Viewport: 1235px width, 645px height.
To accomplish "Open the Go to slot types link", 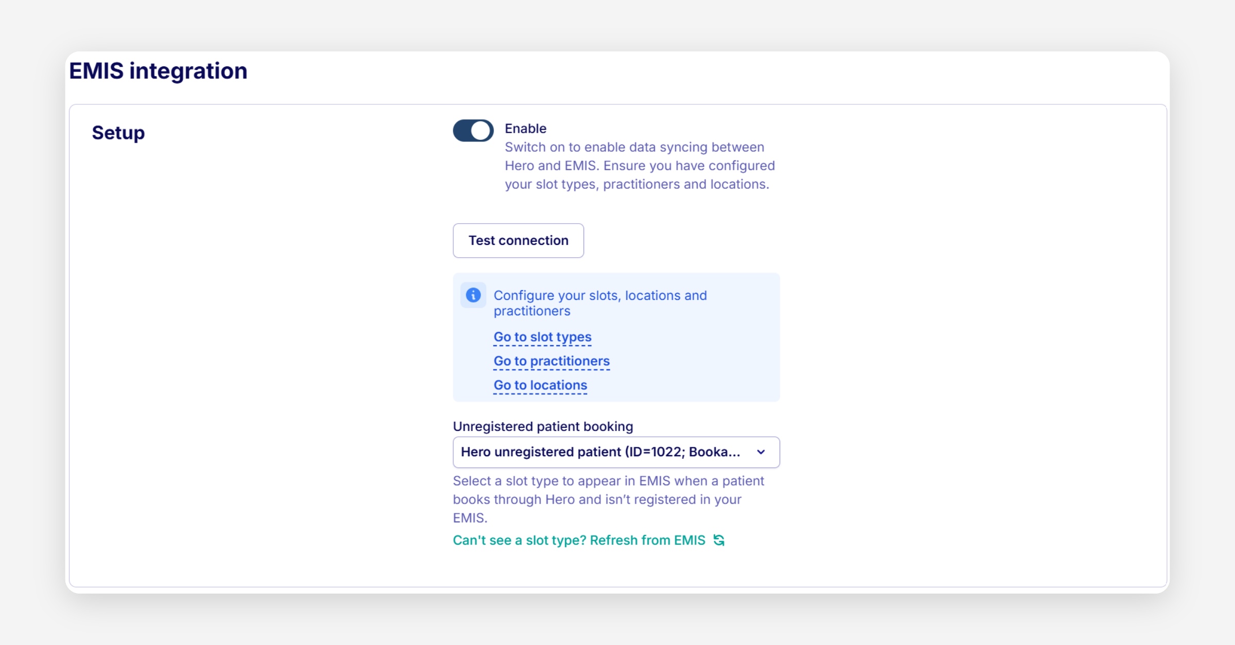I will click(542, 337).
